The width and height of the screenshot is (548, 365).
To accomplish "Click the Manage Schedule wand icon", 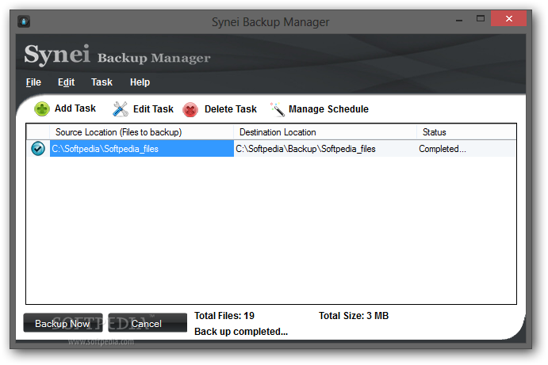I will (x=278, y=109).
